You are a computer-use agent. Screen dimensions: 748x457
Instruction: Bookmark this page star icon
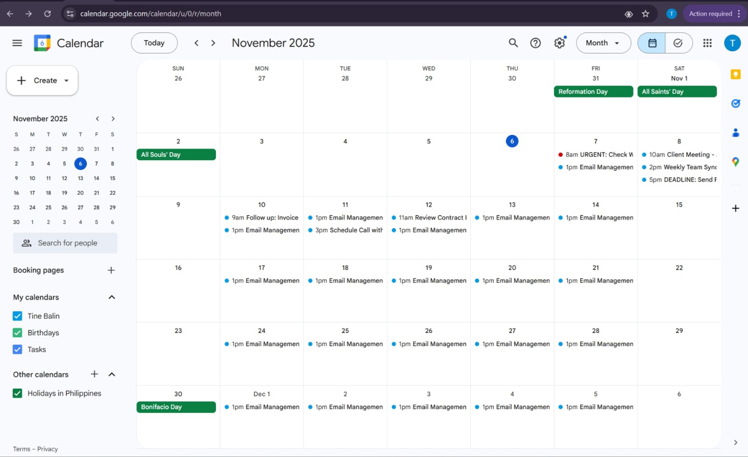646,14
